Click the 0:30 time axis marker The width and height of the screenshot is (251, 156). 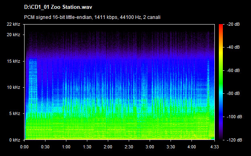45,147
